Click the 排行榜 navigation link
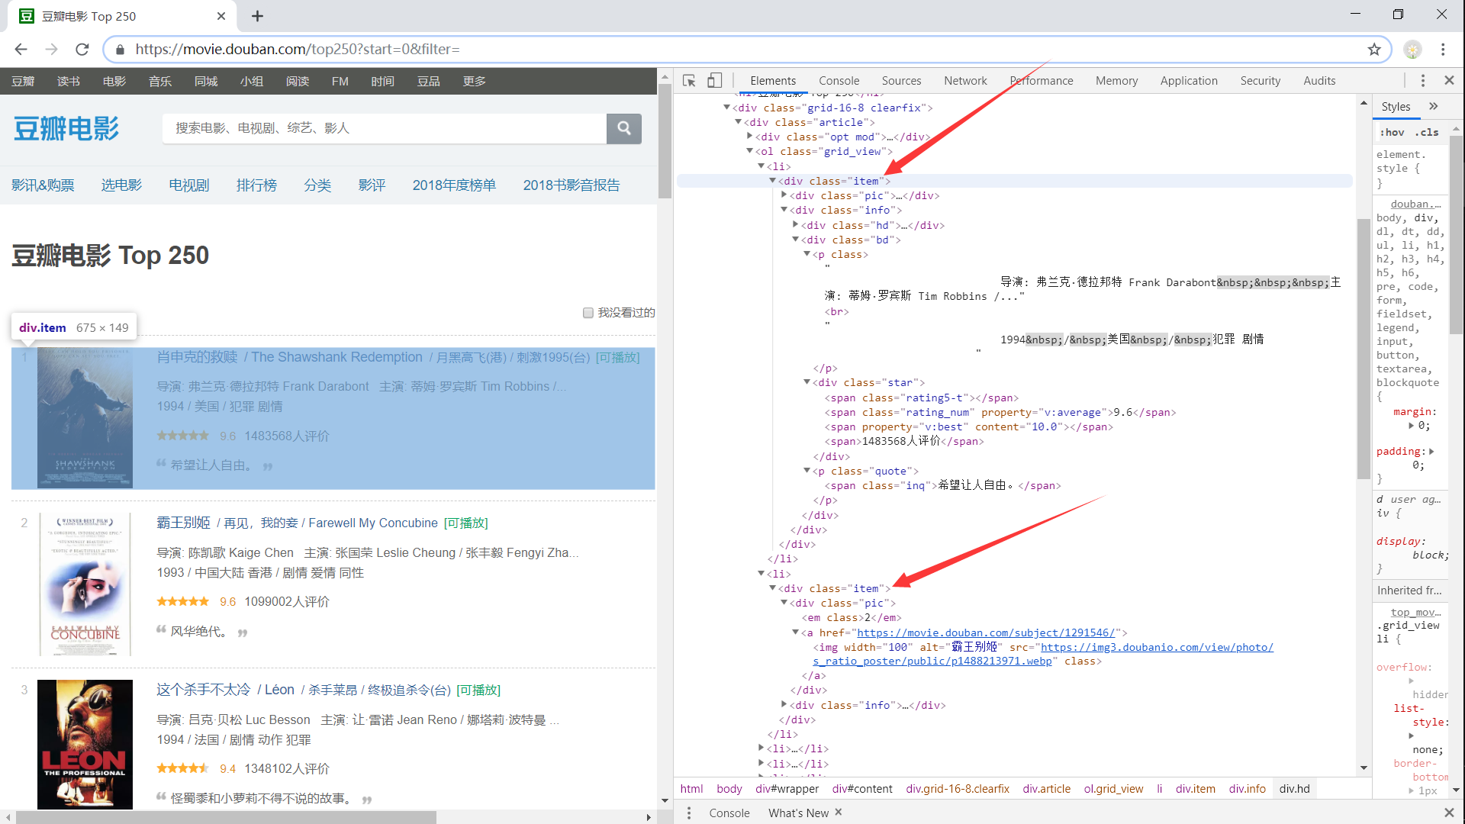The width and height of the screenshot is (1465, 824). [256, 185]
